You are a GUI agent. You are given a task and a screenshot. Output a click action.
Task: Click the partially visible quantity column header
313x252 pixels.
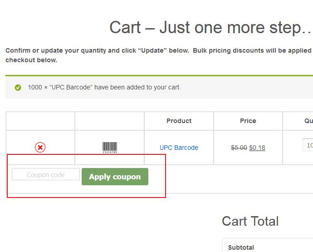point(308,121)
